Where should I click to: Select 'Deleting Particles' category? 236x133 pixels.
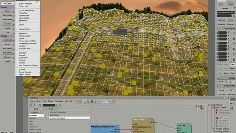click(35, 129)
